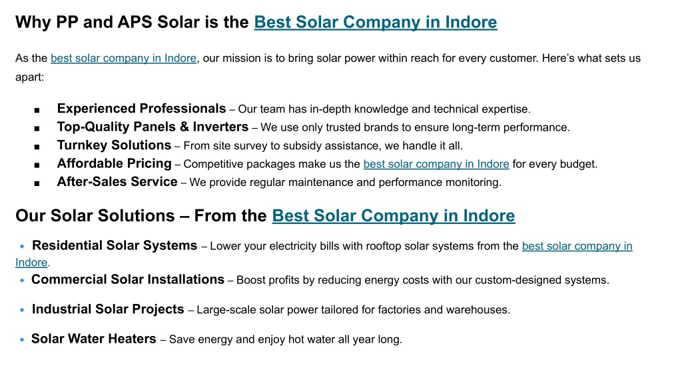This screenshot has height=384, width=682.
Task: Click the square bullet beside Experienced Professionals
Action: [37, 111]
